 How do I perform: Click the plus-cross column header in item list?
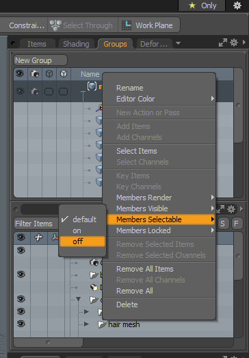pos(38,237)
